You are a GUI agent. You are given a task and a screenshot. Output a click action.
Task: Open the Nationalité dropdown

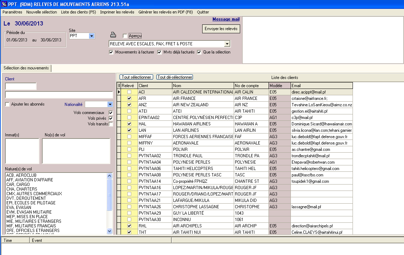tap(110, 104)
